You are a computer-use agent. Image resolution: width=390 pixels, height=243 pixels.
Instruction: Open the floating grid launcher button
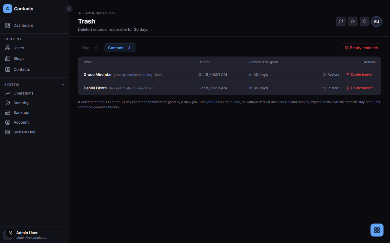pos(377,230)
